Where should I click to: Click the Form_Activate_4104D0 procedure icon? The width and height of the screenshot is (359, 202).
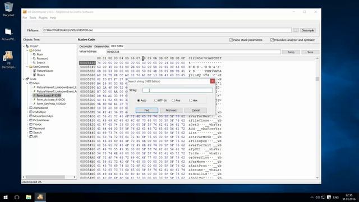[34, 100]
